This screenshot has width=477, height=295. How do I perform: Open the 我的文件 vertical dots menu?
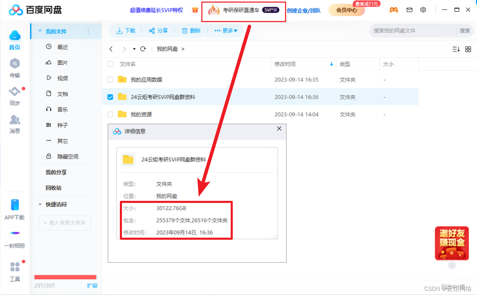coord(88,31)
